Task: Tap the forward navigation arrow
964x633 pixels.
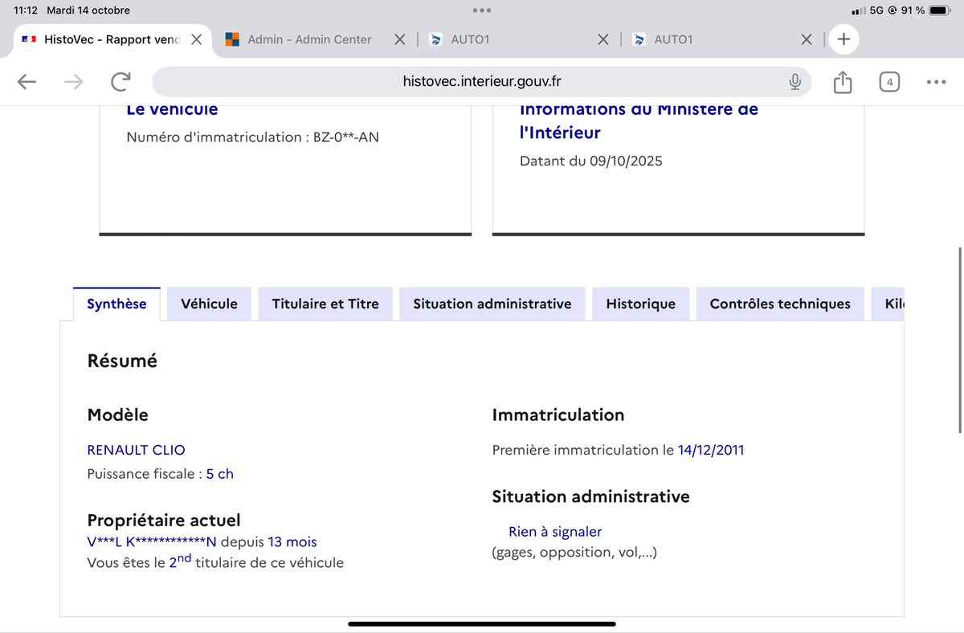Action: tap(74, 81)
